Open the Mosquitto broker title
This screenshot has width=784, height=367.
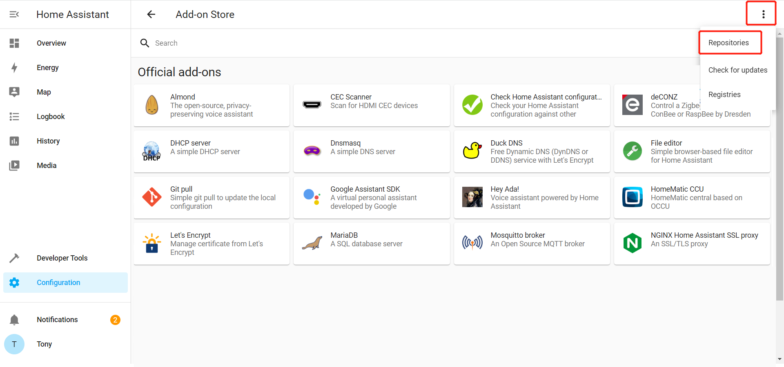[518, 235]
